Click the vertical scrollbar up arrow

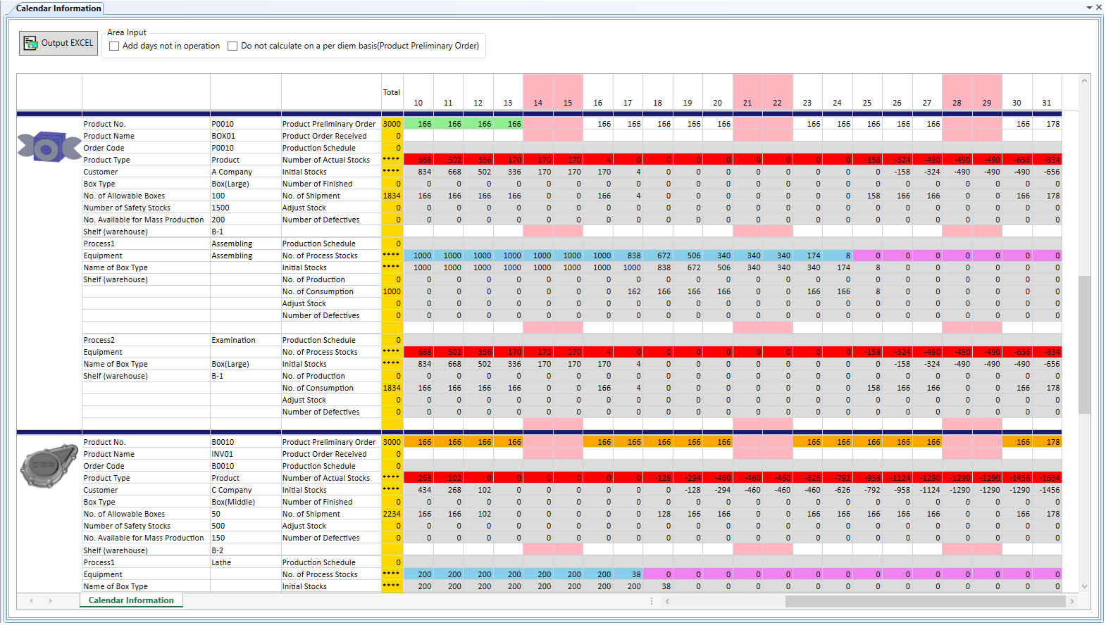click(x=1084, y=81)
